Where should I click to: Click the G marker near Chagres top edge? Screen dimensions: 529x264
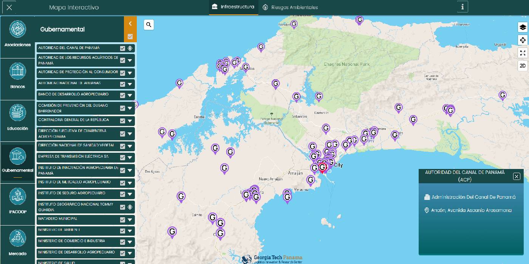[x=359, y=20]
